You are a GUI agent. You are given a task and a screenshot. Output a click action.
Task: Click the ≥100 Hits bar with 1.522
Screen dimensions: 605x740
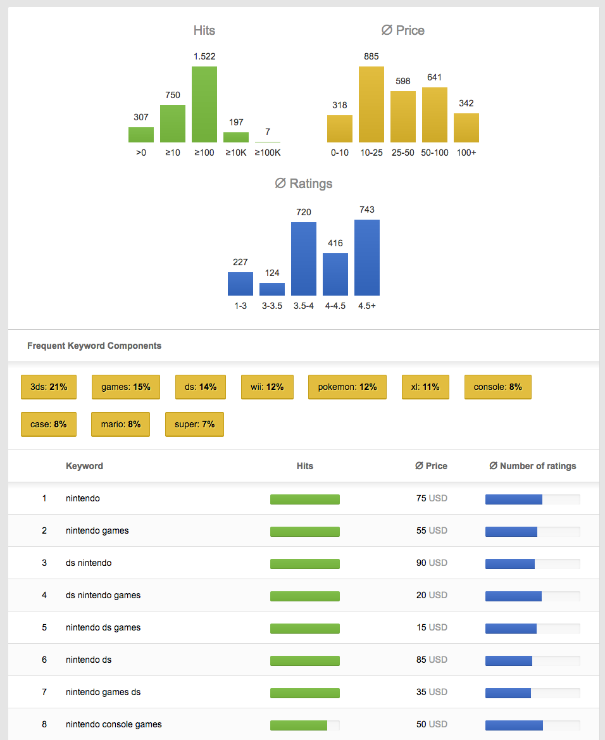[x=204, y=104]
